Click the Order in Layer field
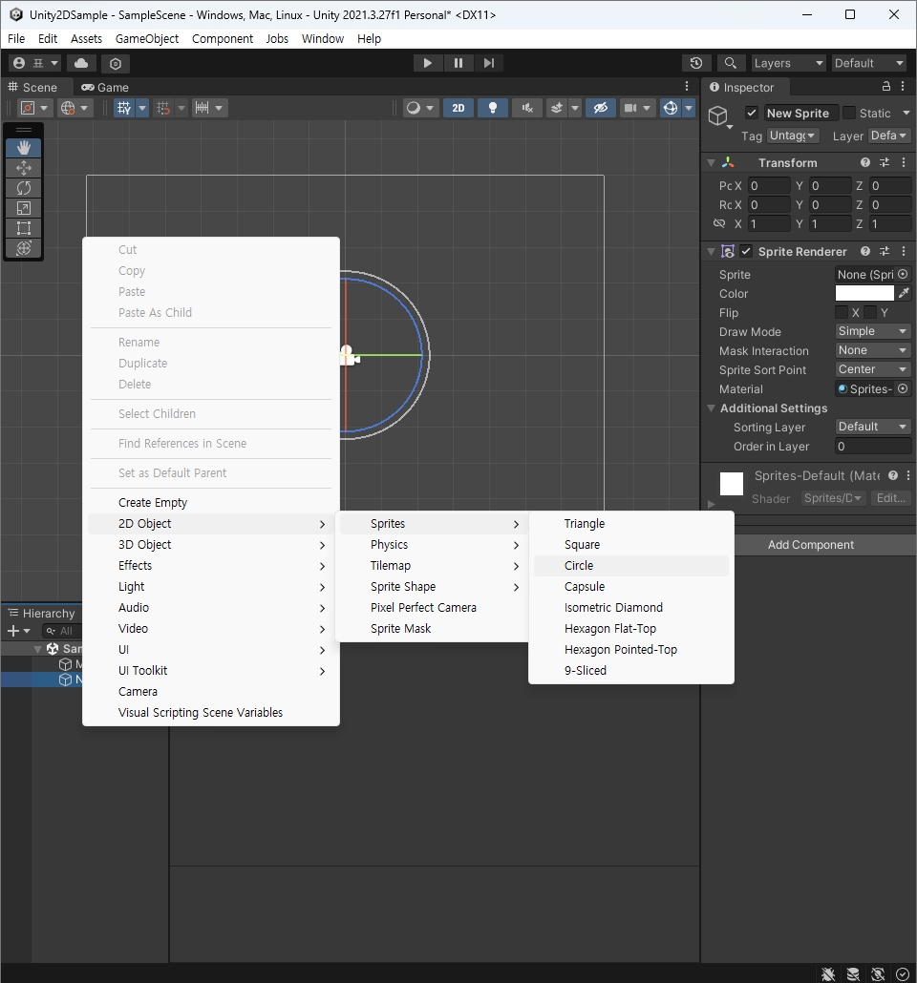 coord(872,446)
